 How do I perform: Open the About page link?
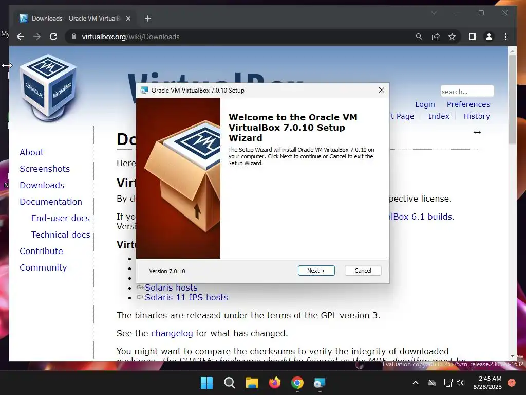(x=31, y=152)
